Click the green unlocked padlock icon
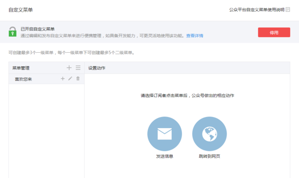The image size is (299, 178). (x=13, y=32)
